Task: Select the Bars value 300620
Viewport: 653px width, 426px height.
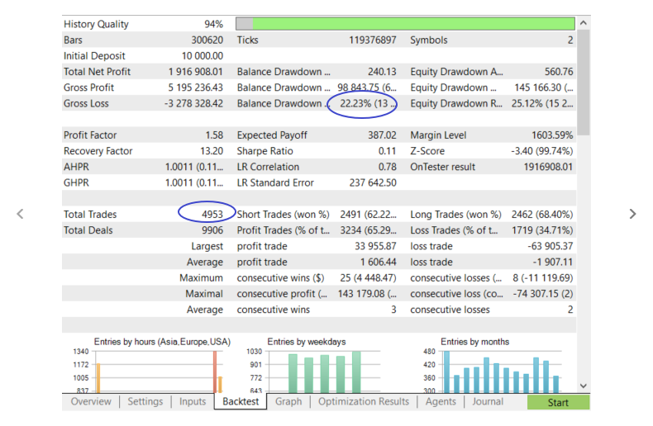Action: [x=207, y=40]
